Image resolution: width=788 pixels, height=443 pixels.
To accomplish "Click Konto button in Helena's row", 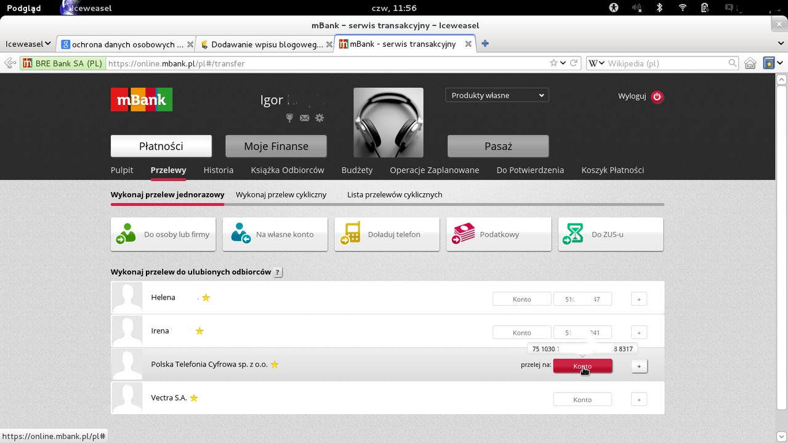I will (521, 299).
